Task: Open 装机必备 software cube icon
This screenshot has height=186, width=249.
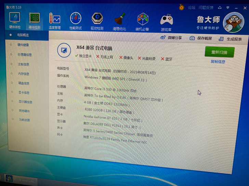Action: 142,22
